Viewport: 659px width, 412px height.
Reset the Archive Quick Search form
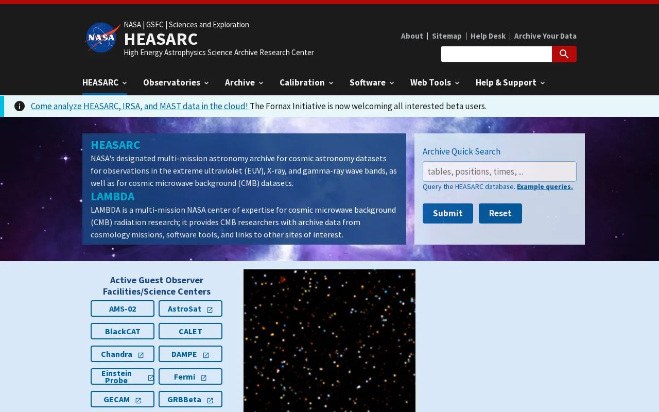(500, 213)
